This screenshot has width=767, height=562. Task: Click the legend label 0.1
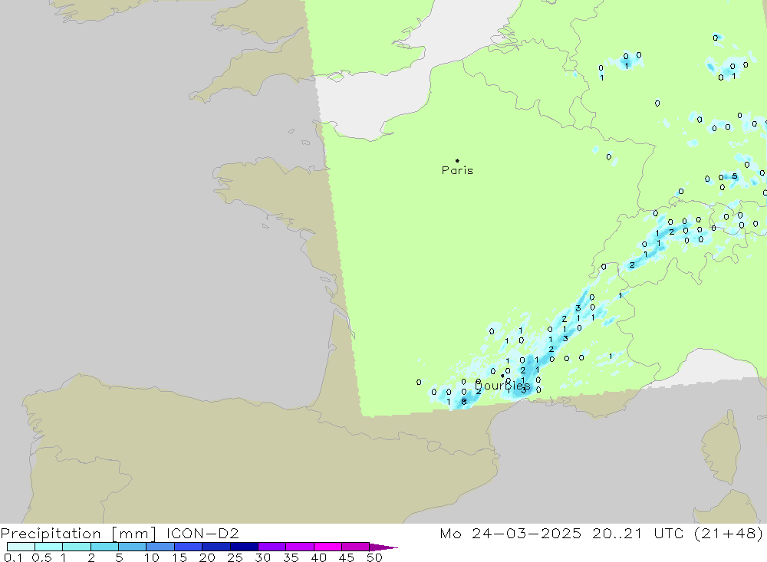pos(13,557)
